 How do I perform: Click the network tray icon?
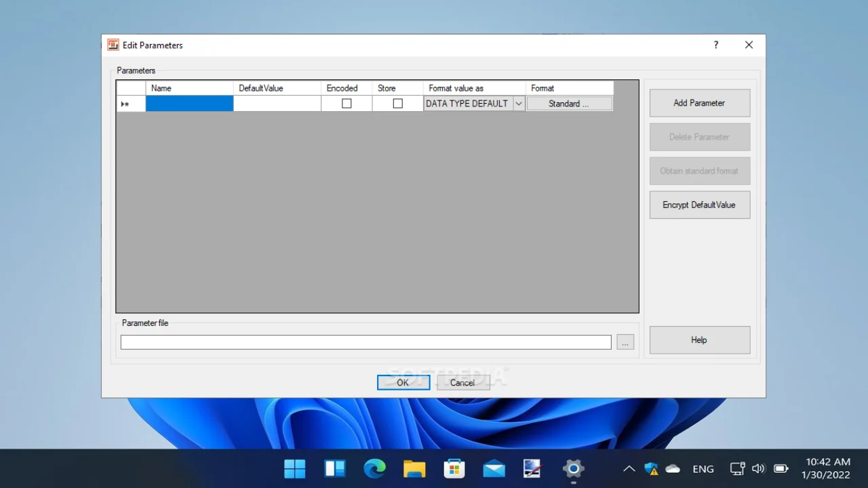coord(737,468)
